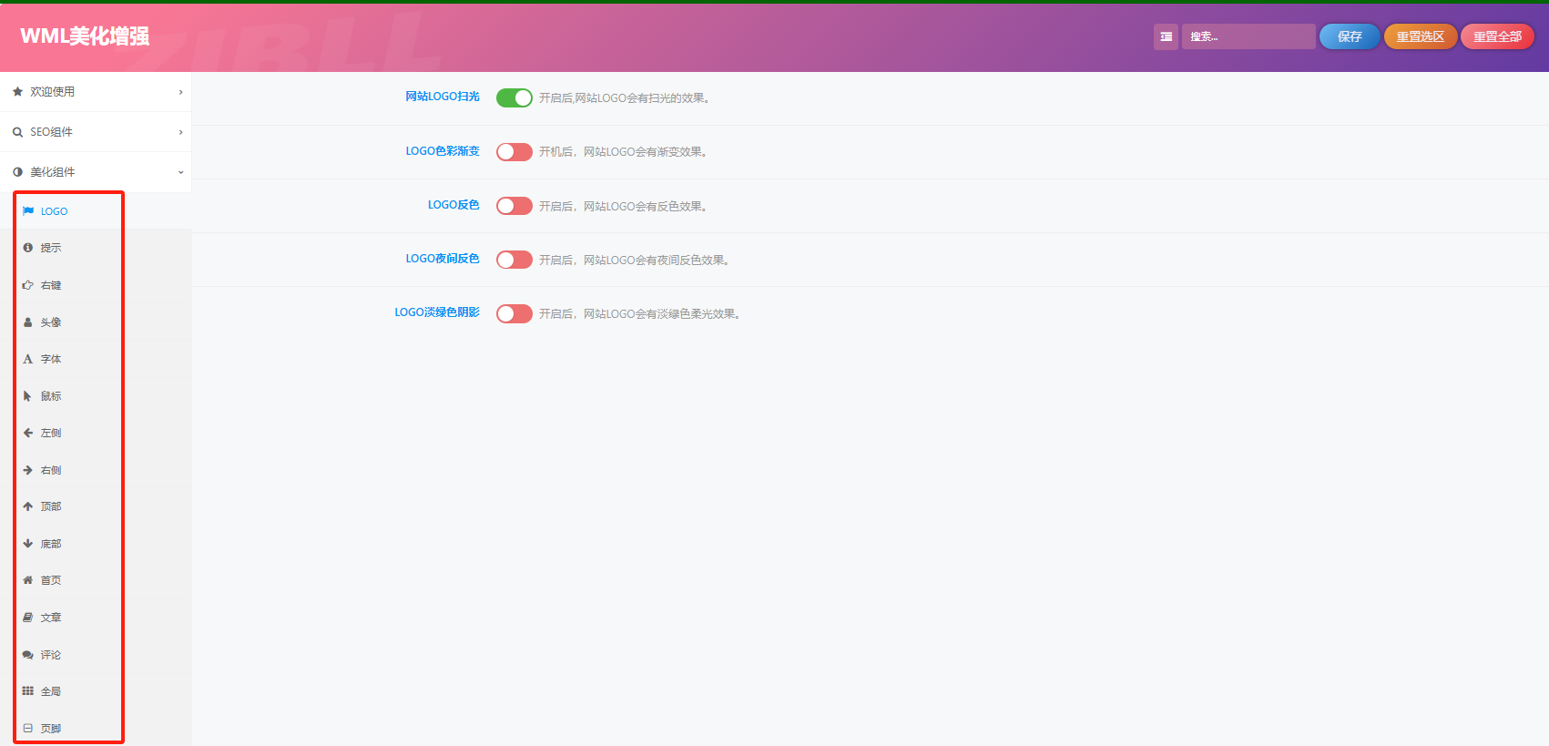Open the 欢迎使用 section
1549x746 pixels.
(x=96, y=92)
